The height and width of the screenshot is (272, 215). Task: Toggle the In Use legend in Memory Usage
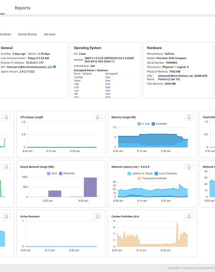coord(144,124)
